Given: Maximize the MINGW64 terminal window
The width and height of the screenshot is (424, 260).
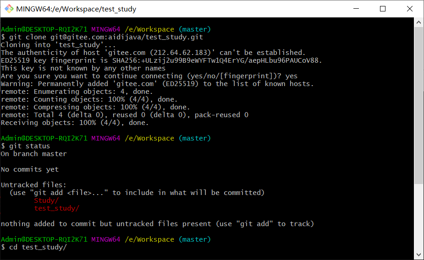Looking at the screenshot, I should click(x=383, y=9).
